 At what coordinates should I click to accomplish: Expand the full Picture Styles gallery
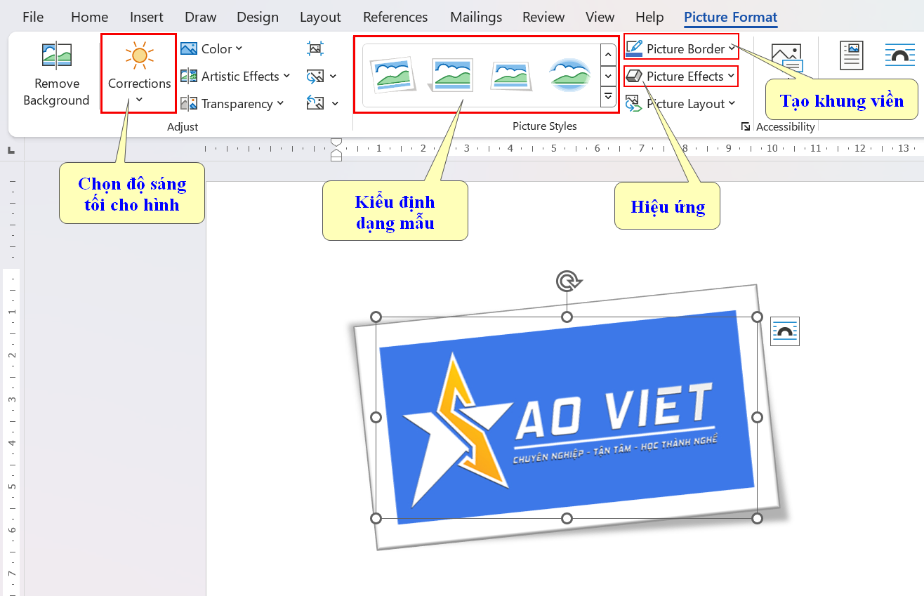click(x=608, y=97)
